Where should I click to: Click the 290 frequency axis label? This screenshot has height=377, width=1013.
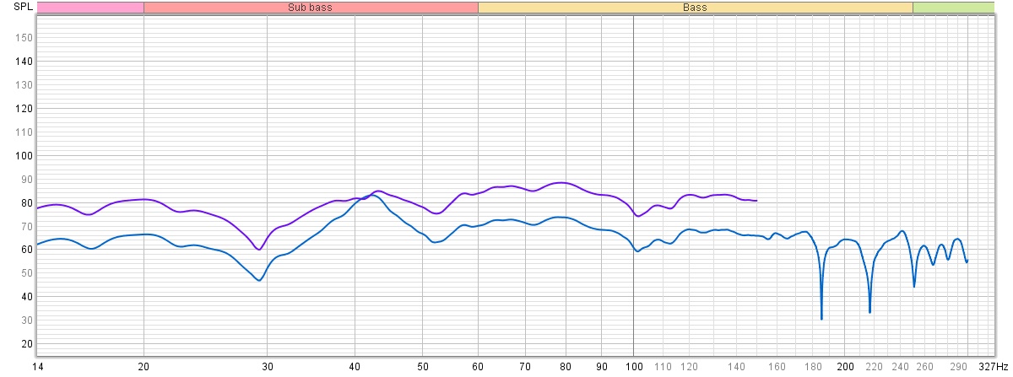(958, 367)
